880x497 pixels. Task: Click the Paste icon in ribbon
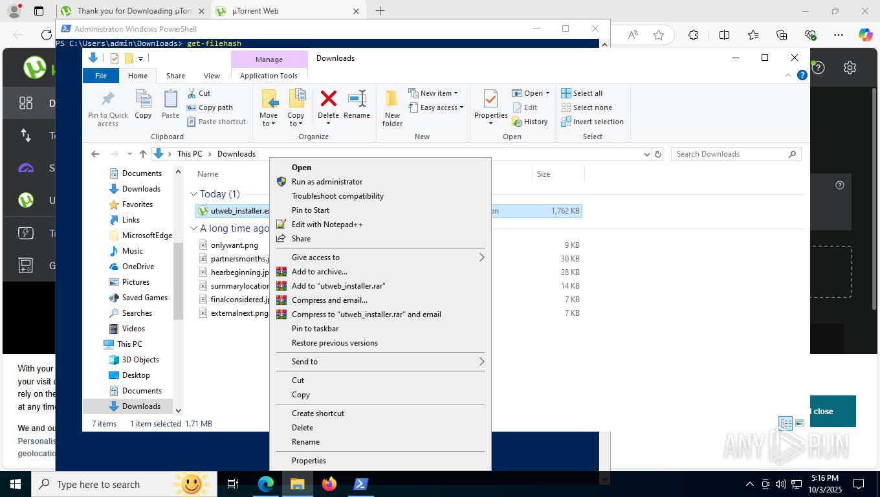[170, 99]
